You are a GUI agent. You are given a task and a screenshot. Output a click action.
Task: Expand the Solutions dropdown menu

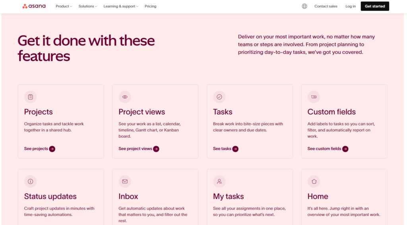coord(87,6)
